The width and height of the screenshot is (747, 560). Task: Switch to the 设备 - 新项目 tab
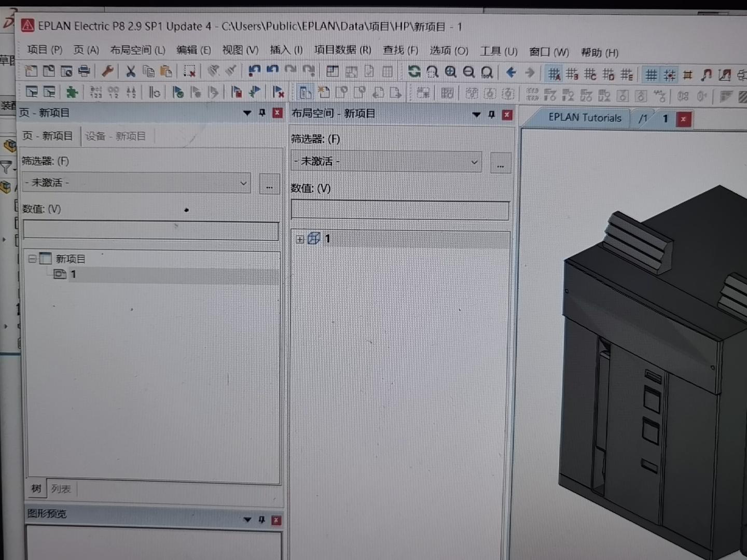click(115, 136)
